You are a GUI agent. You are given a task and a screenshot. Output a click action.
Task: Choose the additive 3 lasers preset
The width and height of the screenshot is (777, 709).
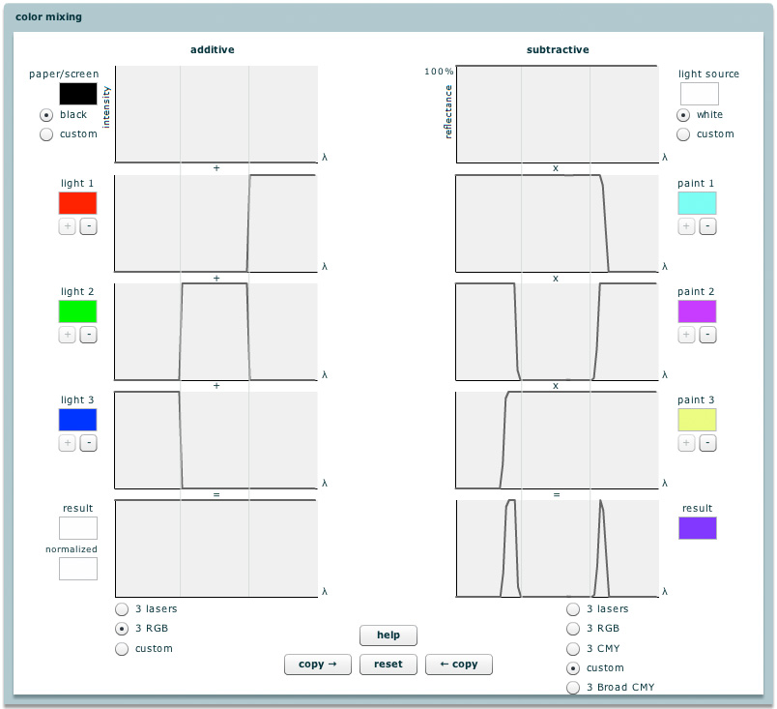click(x=123, y=609)
